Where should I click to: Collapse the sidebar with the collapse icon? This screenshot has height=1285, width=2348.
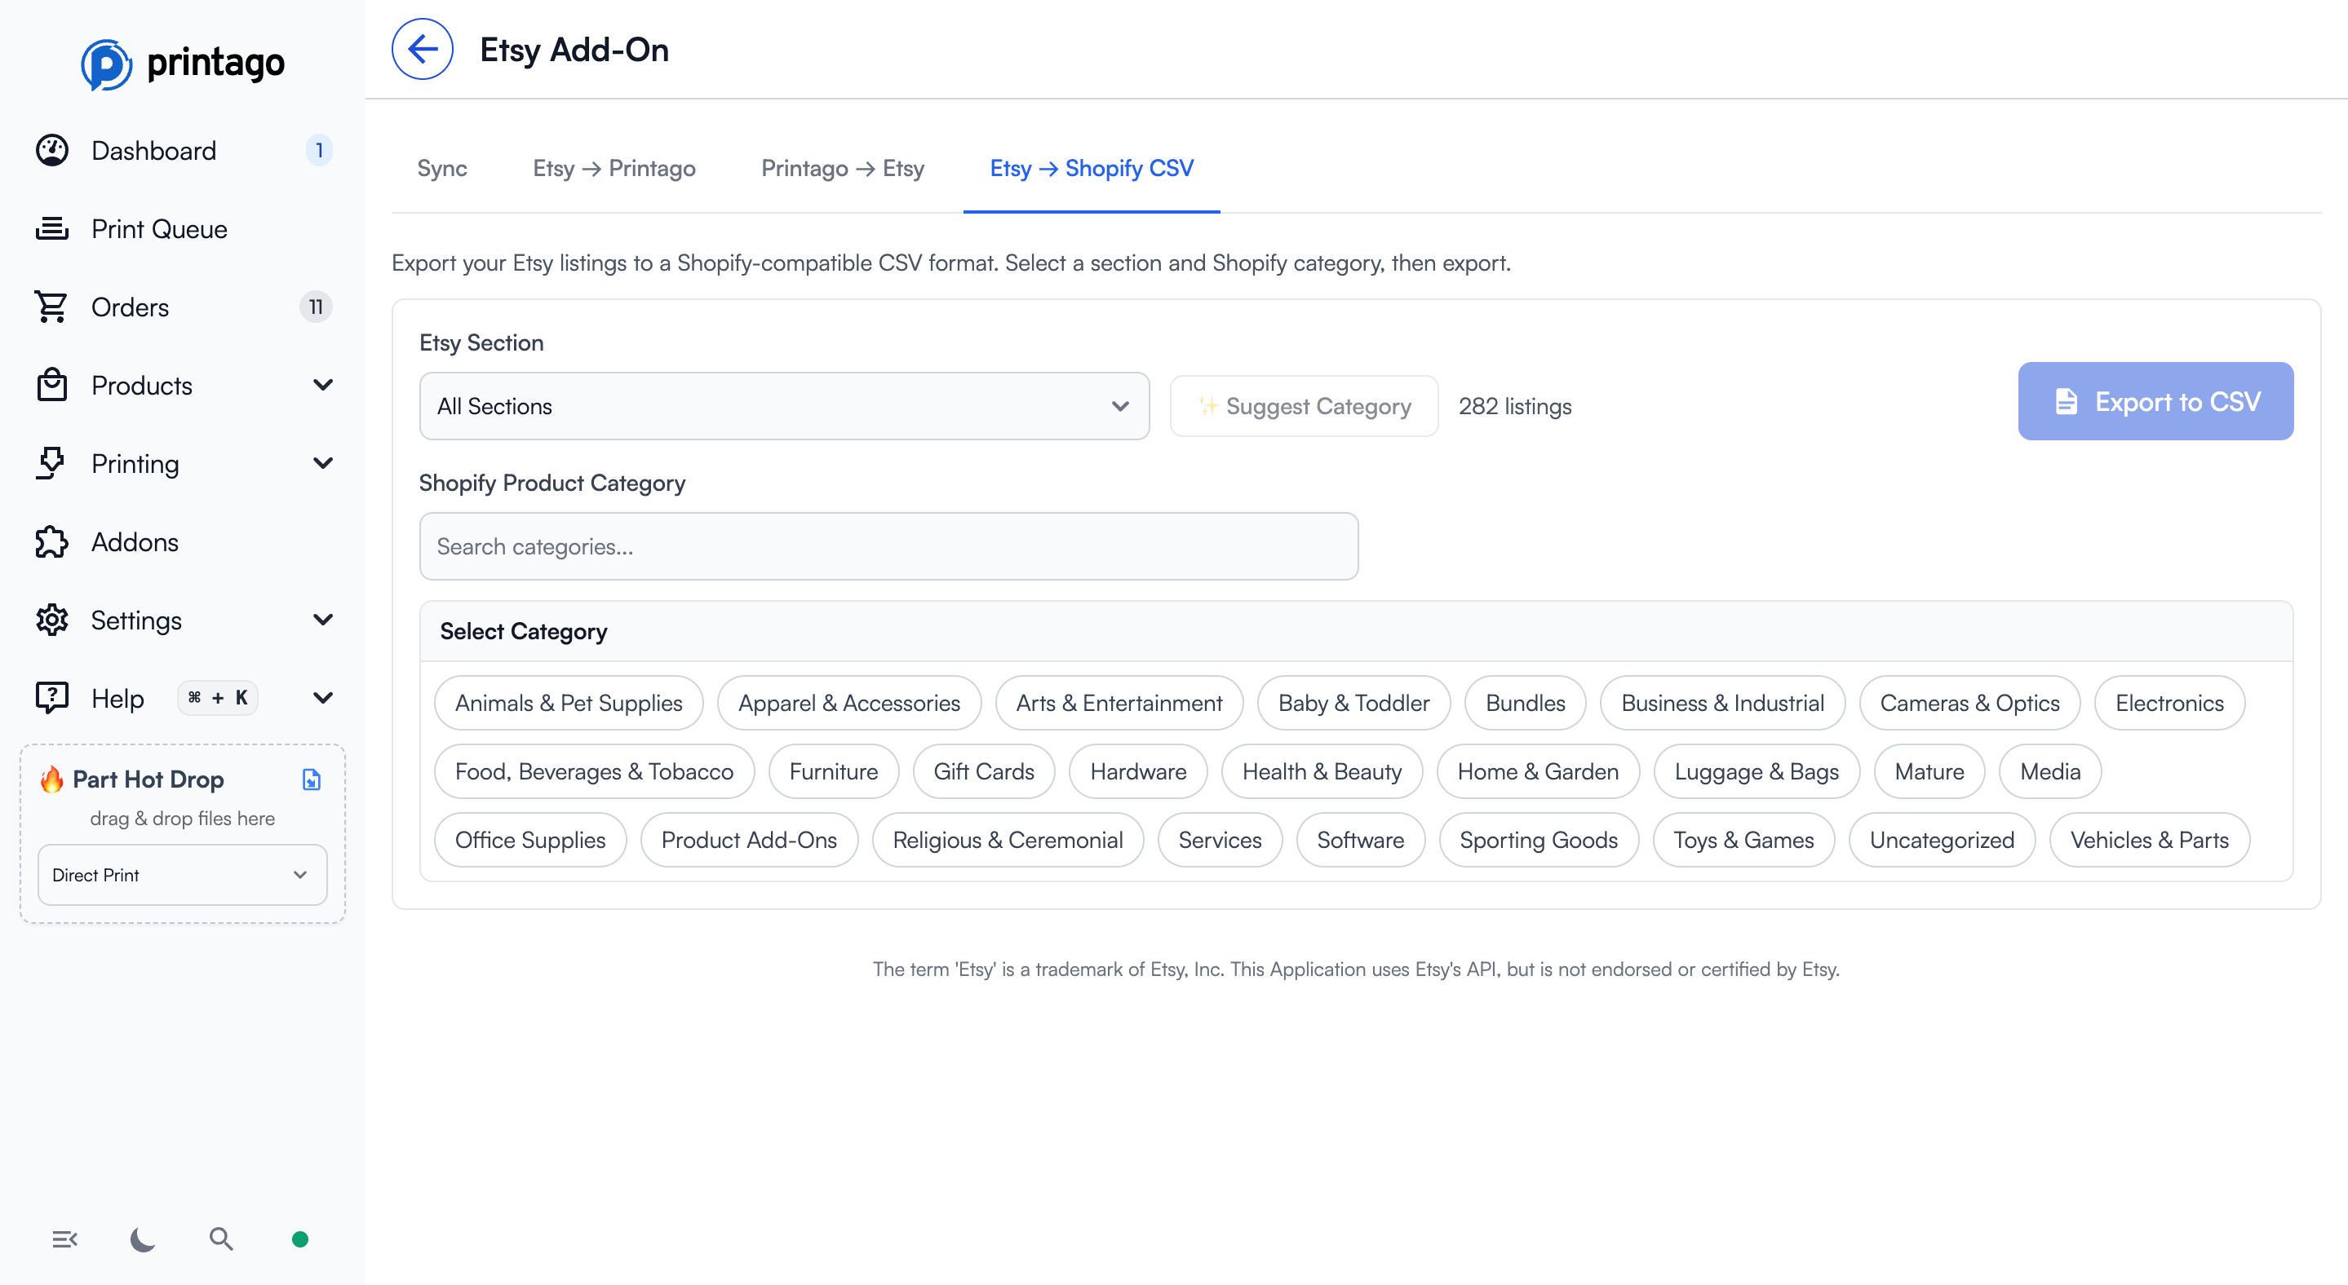(64, 1239)
